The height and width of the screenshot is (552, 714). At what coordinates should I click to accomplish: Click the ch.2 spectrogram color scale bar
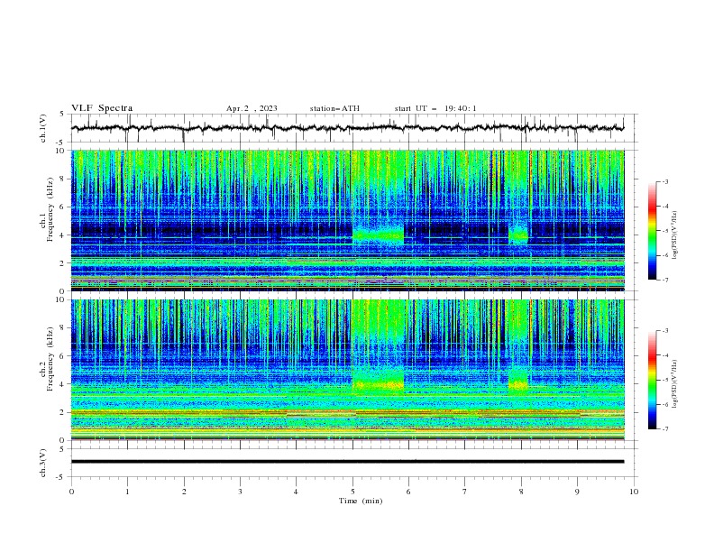coord(652,380)
